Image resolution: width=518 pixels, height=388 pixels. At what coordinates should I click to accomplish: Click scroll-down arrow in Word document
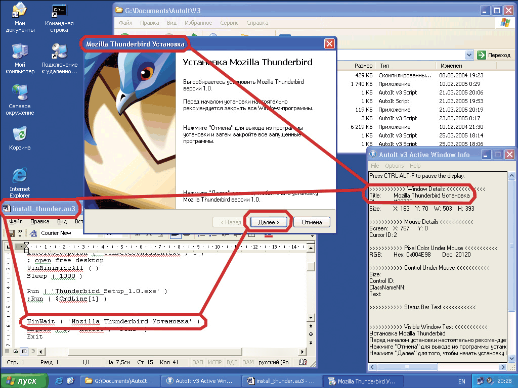pos(311,318)
